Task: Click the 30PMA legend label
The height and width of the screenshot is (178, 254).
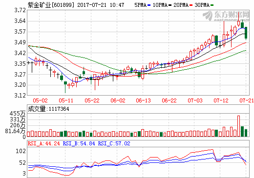Action: click(x=202, y=5)
